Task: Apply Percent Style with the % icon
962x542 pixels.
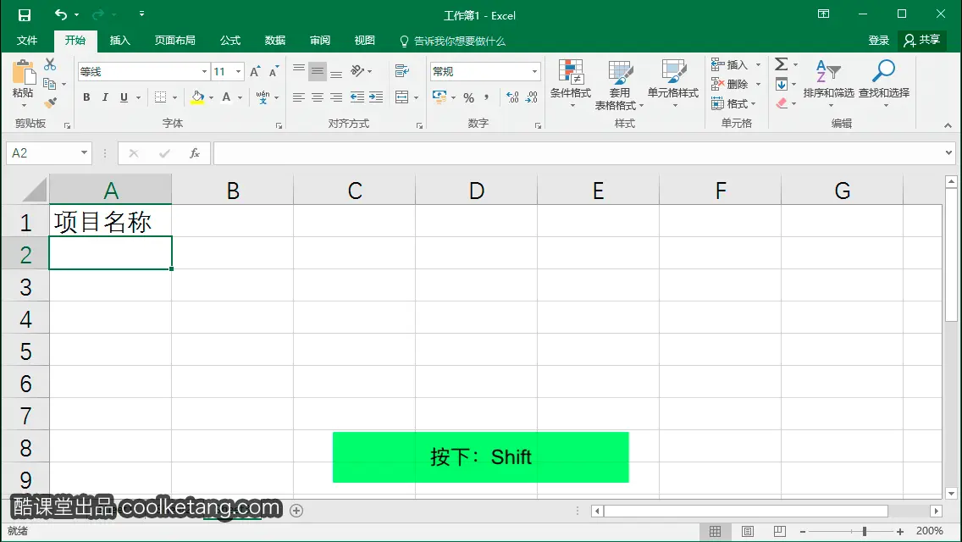Action: 469,97
